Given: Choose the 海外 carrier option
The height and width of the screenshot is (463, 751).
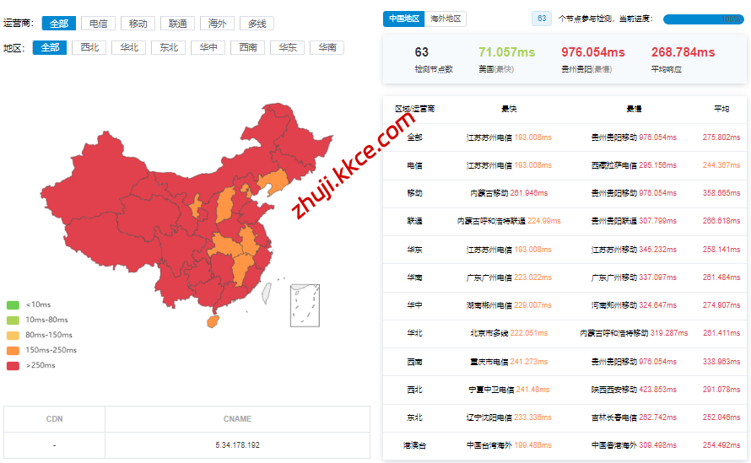Looking at the screenshot, I should click(x=217, y=24).
